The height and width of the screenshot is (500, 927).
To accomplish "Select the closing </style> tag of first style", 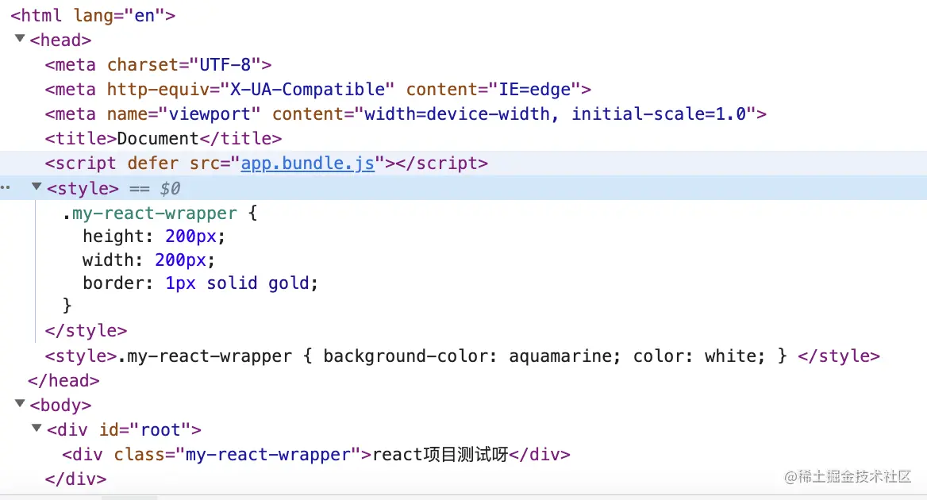I will [x=87, y=330].
